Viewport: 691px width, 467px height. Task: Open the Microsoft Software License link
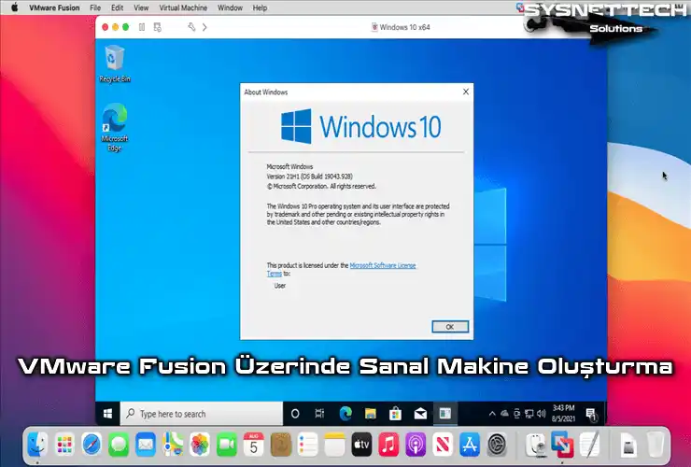383,265
